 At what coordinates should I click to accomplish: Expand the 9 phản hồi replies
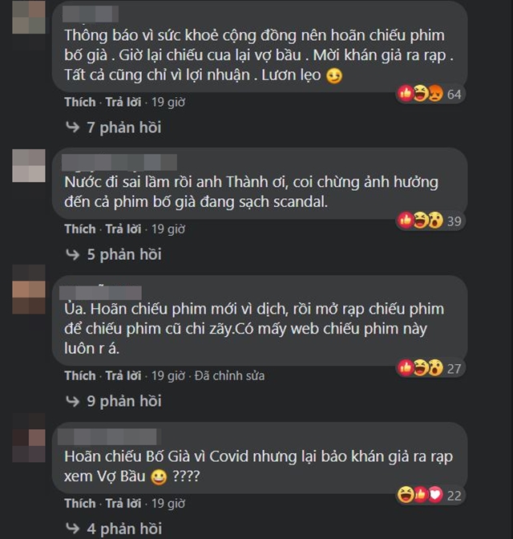(124, 402)
